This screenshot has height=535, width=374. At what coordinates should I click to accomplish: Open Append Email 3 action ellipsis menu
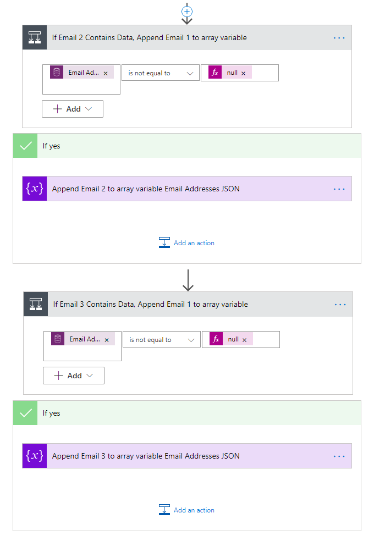(339, 456)
